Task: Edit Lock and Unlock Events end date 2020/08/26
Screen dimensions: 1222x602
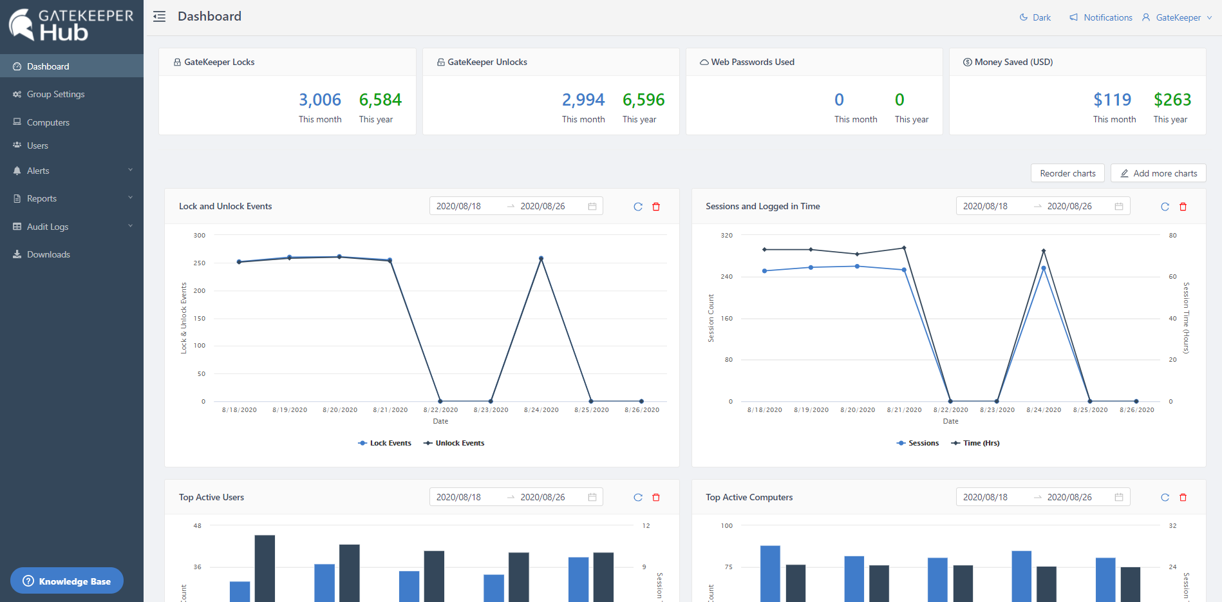Action: tap(543, 206)
